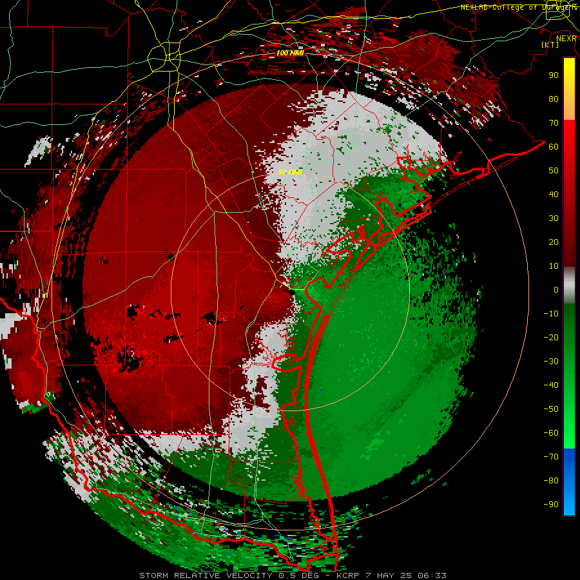Click the 60 value on velocity scale
The image size is (580, 580).
[554, 146]
